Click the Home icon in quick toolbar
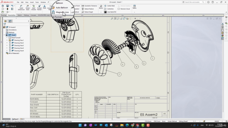The image size is (228, 128). (3, 6)
